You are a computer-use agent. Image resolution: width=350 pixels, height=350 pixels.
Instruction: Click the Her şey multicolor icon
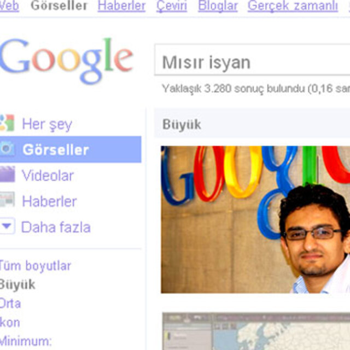coord(7,122)
